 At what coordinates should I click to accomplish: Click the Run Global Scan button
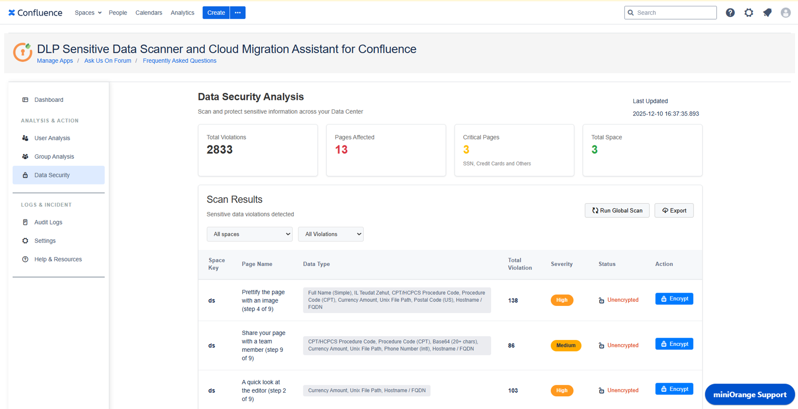617,210
